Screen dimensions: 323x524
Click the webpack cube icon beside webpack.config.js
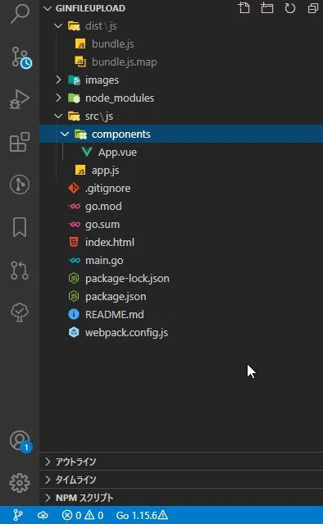[x=74, y=332]
